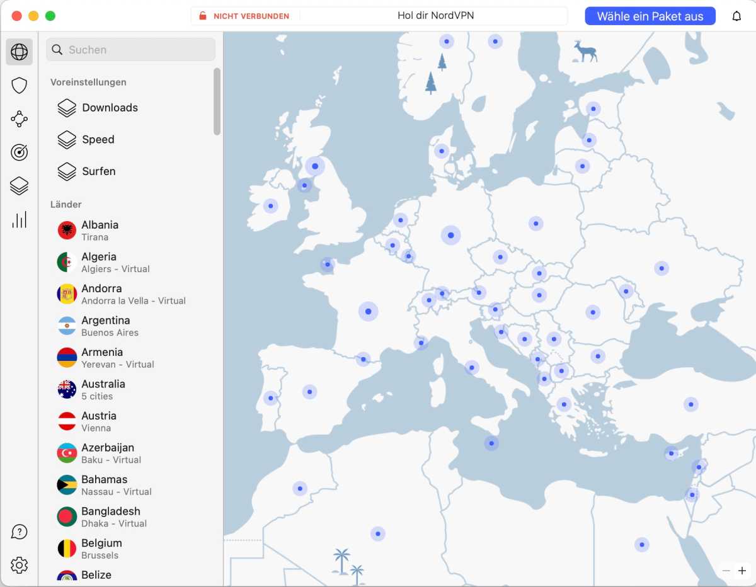Click the Algeria flag icon
756x587 pixels.
(67, 262)
